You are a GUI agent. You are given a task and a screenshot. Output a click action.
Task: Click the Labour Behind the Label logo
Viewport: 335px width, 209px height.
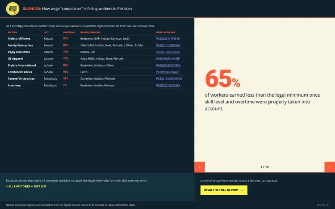[13, 9]
